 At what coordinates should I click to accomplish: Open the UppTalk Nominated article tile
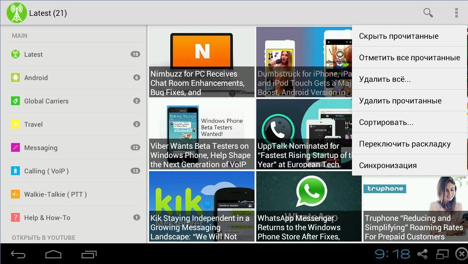(304, 134)
